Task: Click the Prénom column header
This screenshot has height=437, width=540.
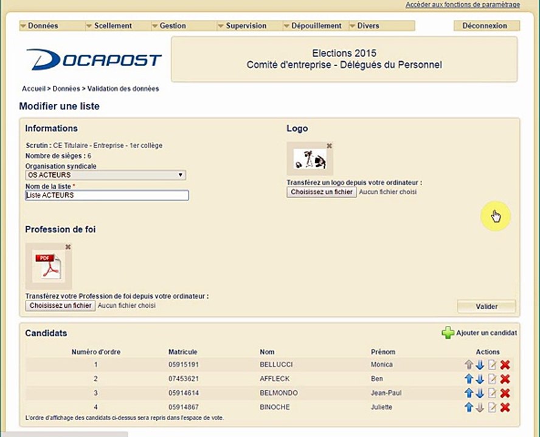Action: tap(383, 352)
